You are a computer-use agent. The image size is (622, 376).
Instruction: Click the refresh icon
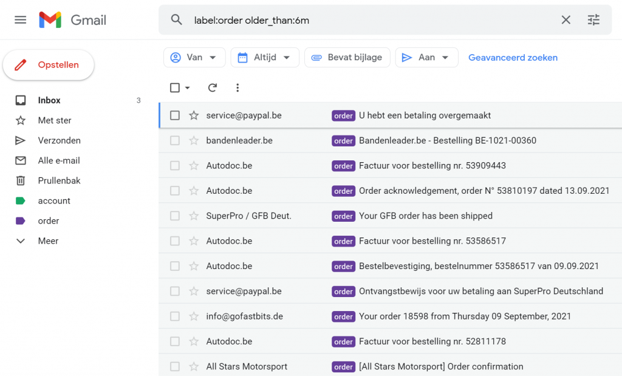coord(213,87)
